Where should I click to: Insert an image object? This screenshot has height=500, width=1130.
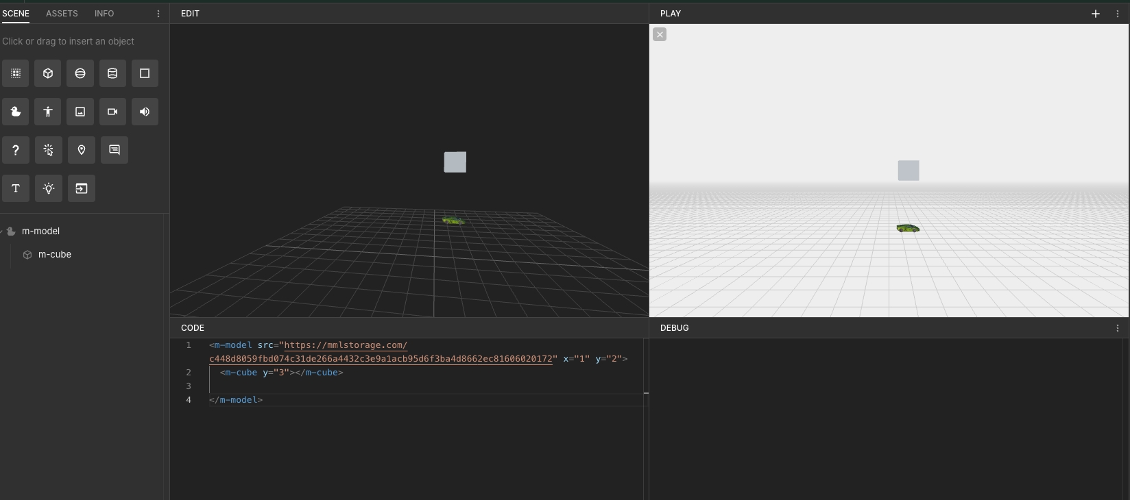[x=80, y=112]
